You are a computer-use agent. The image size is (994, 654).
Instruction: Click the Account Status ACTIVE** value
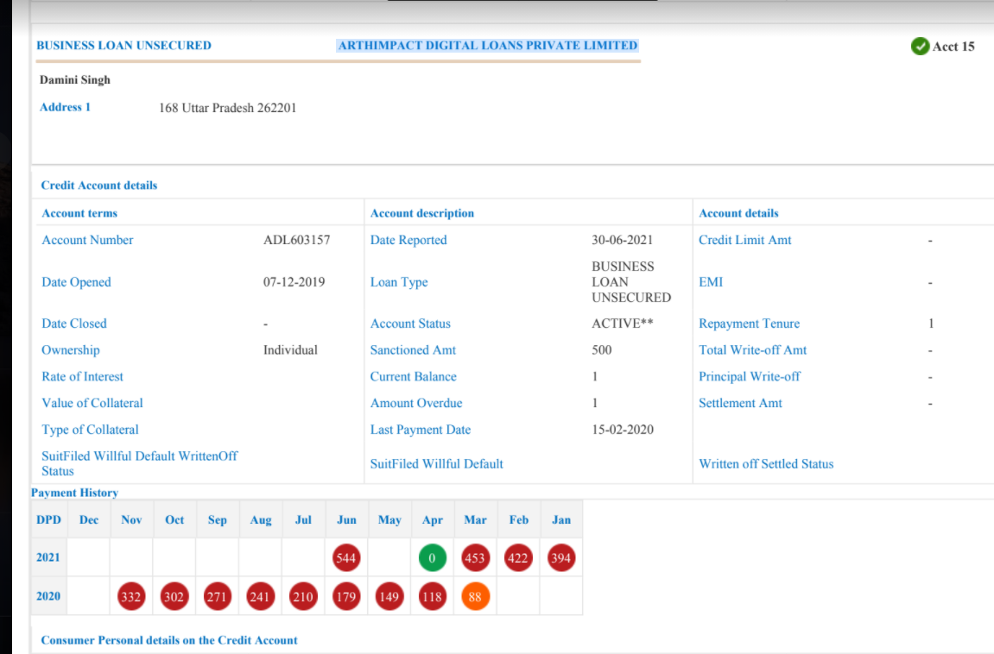[622, 324]
